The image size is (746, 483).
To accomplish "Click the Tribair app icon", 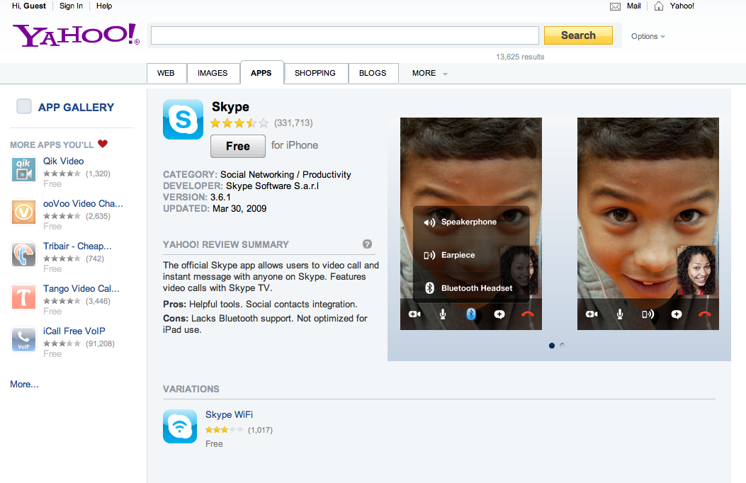I will tap(23, 254).
